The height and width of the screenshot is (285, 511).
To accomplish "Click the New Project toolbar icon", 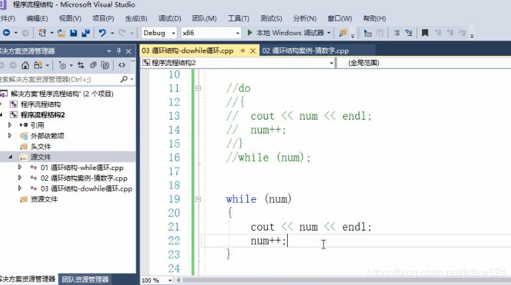I will [x=42, y=33].
